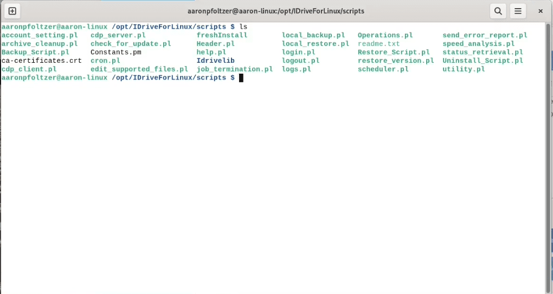
Task: Click the scheduler.pl file name
Action: pyautogui.click(x=383, y=69)
